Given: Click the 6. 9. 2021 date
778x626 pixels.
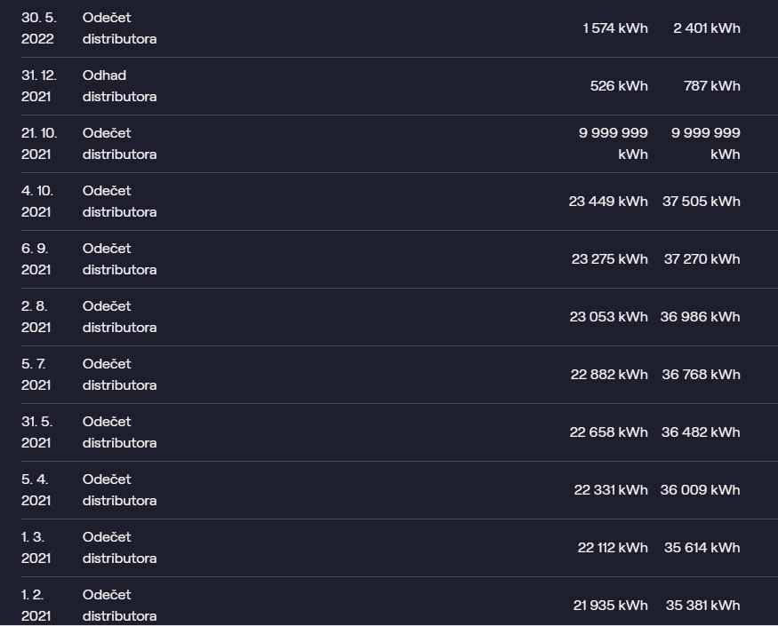Looking at the screenshot, I should pyautogui.click(x=36, y=259).
